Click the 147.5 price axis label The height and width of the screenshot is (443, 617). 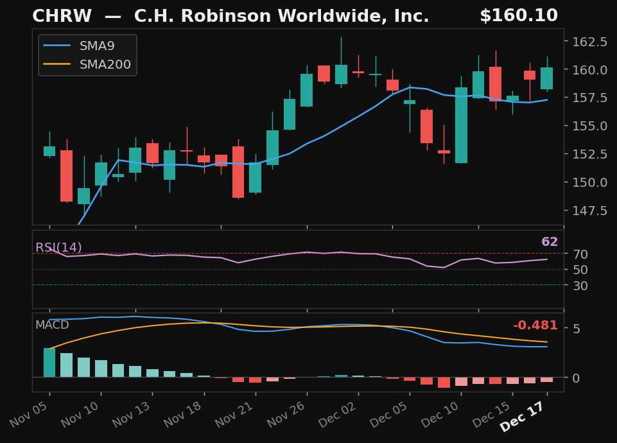589,211
